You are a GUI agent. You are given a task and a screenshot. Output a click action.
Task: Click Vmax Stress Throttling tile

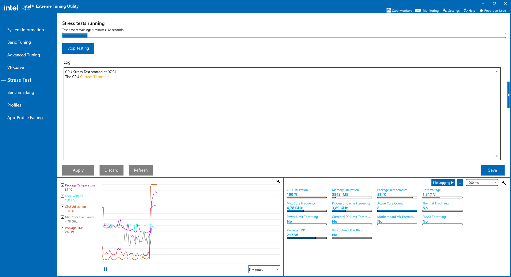(352, 234)
